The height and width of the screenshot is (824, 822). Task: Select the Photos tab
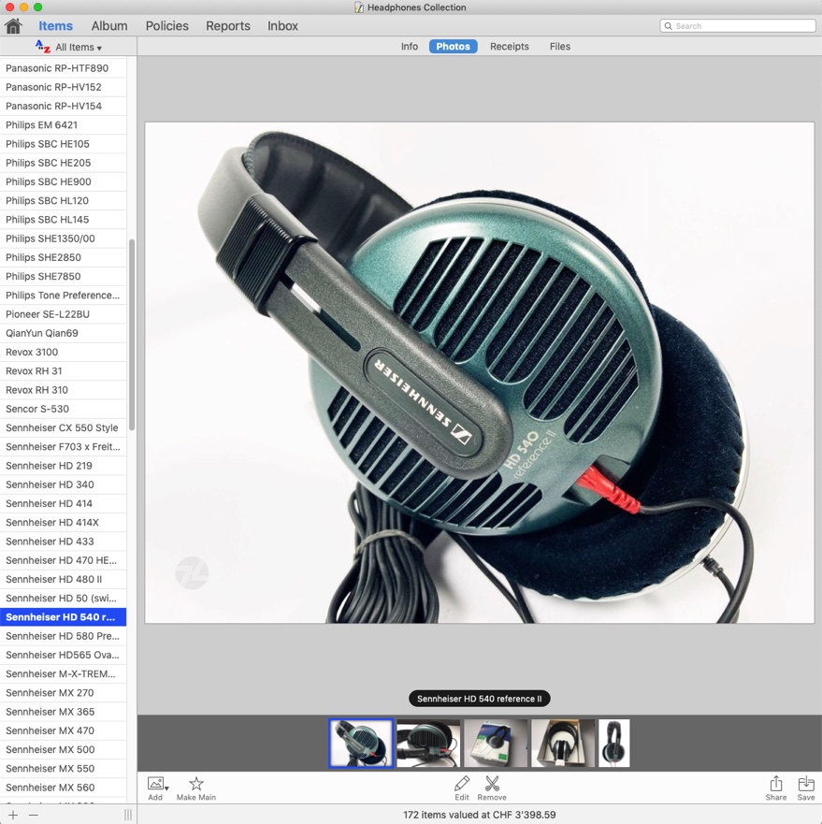click(x=453, y=46)
